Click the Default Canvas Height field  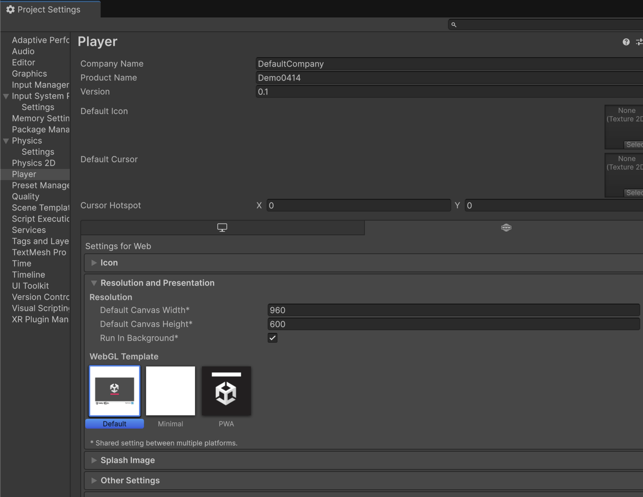453,324
